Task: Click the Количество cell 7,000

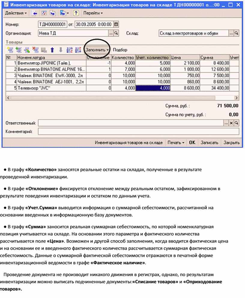Action: click(x=123, y=69)
